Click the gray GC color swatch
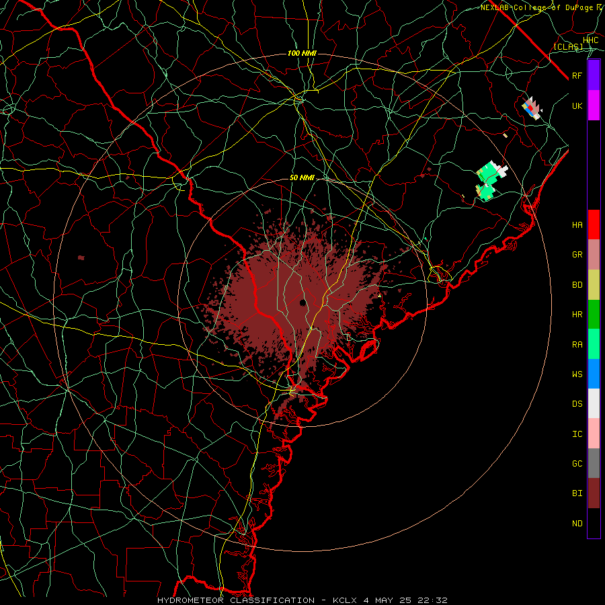Screen dimensions: 605x605 pos(594,463)
